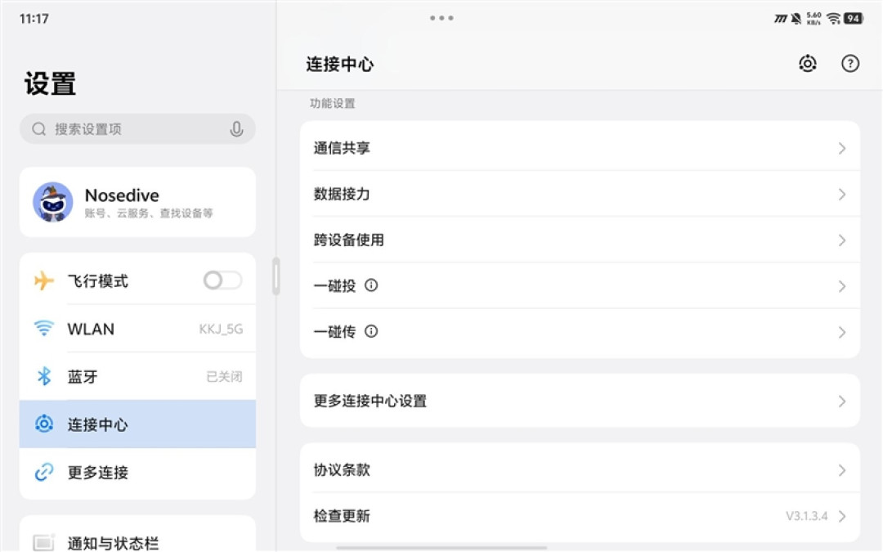Tap the version text V3.1.3.4
This screenshot has height=552, width=883.
pyautogui.click(x=806, y=516)
